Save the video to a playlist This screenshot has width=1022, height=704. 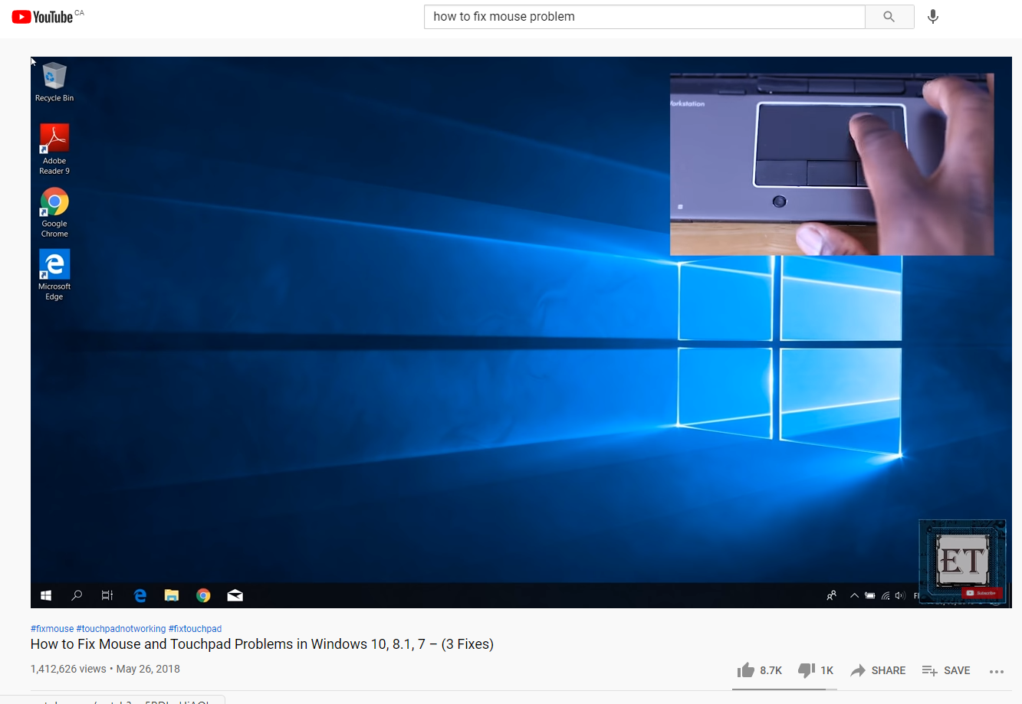point(946,670)
